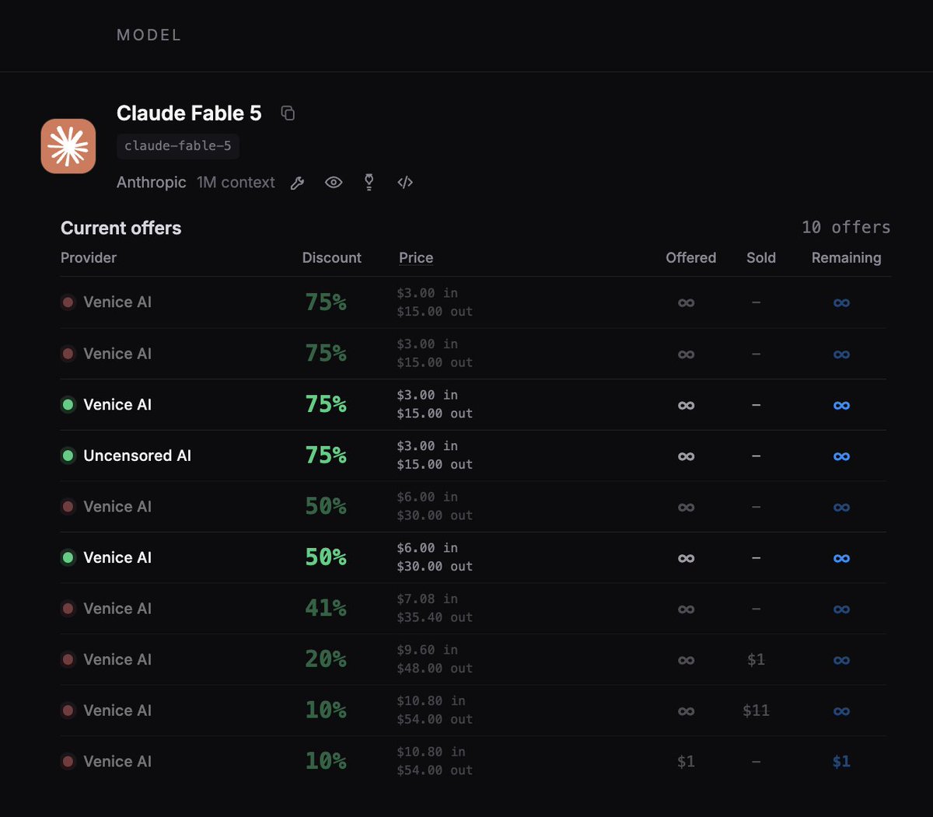Click the Provider column header

coord(89,258)
